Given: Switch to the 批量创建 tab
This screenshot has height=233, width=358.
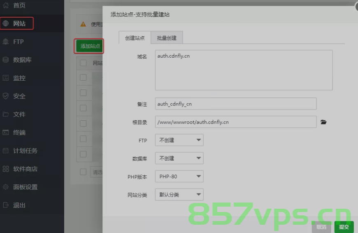Looking at the screenshot, I should pos(167,38).
